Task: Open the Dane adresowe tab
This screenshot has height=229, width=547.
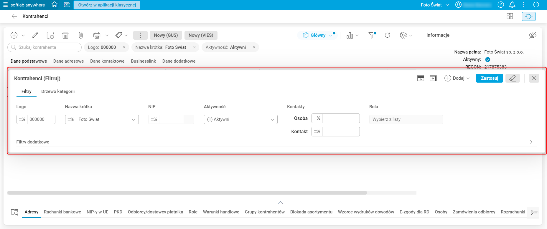Action: point(69,61)
